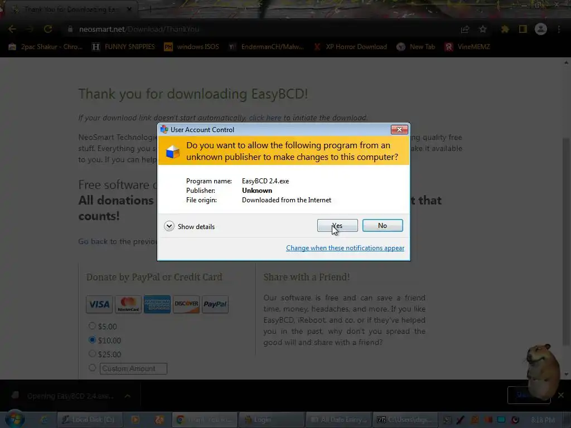The image size is (571, 428).
Task: Click the padlock site info icon
Action: coord(70,29)
